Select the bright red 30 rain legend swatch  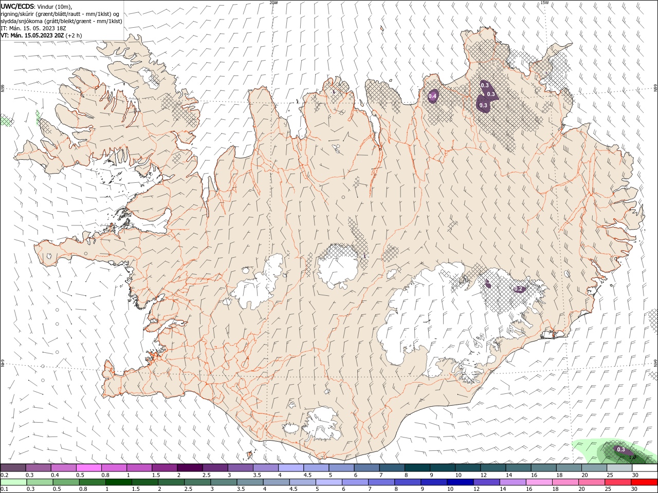(x=644, y=482)
